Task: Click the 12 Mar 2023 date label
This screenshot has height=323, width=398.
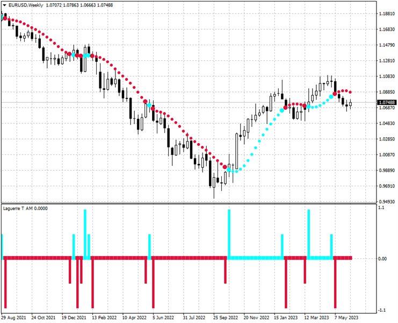Action: tap(316, 318)
